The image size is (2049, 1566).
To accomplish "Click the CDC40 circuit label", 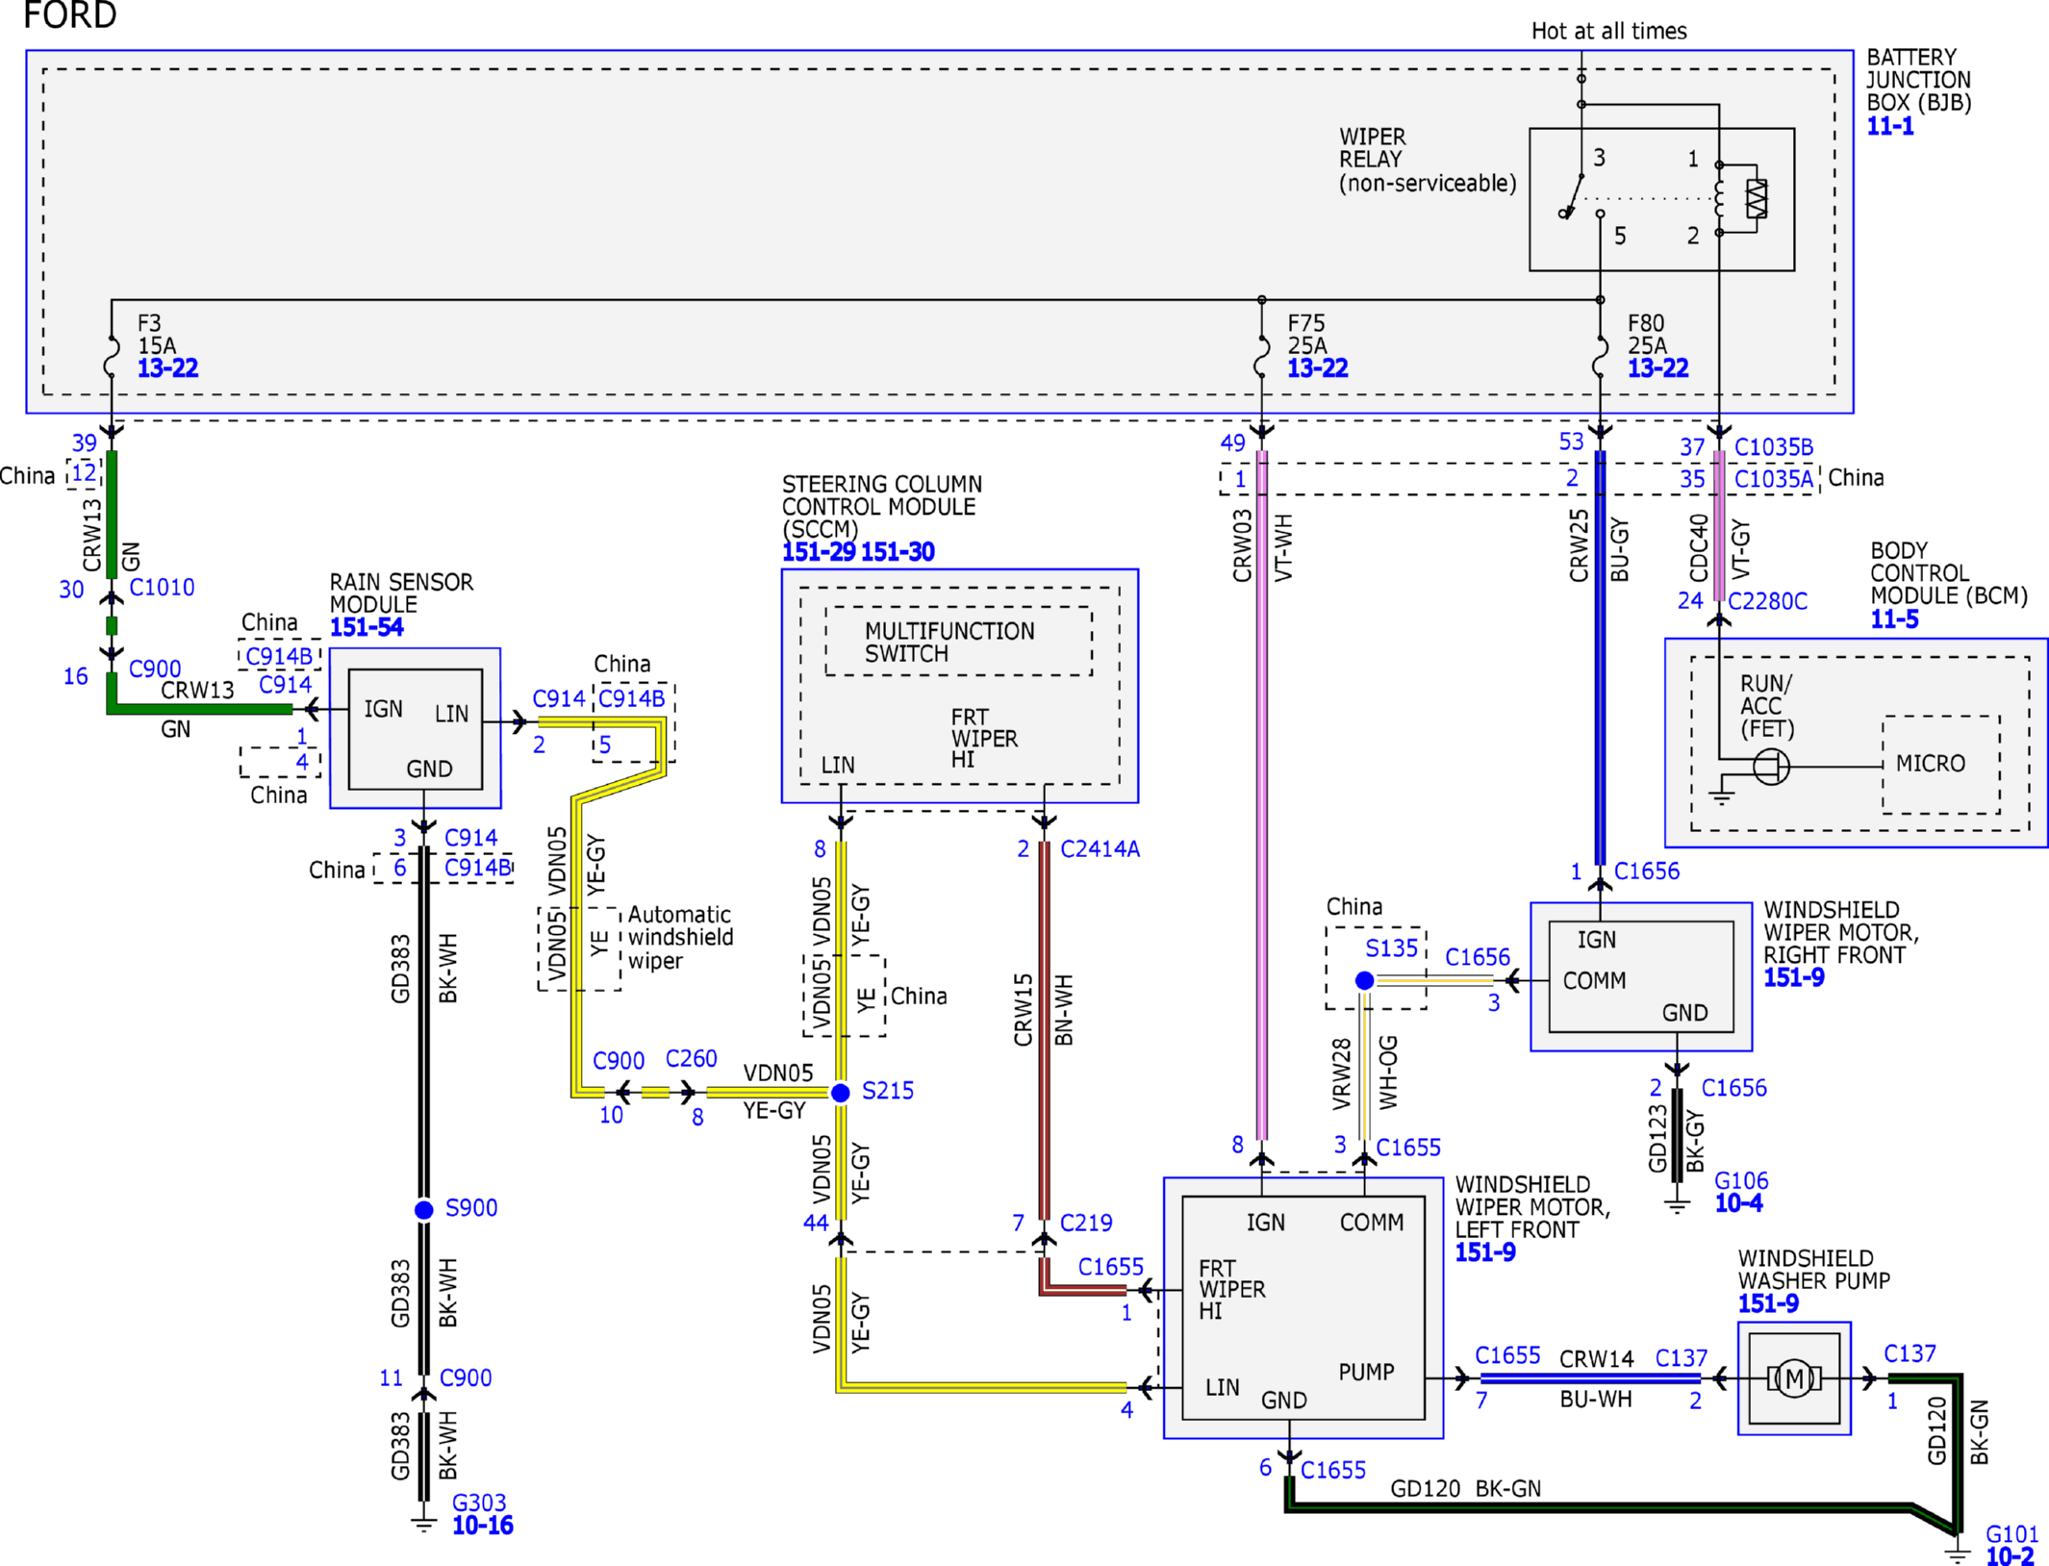I will [x=1699, y=547].
